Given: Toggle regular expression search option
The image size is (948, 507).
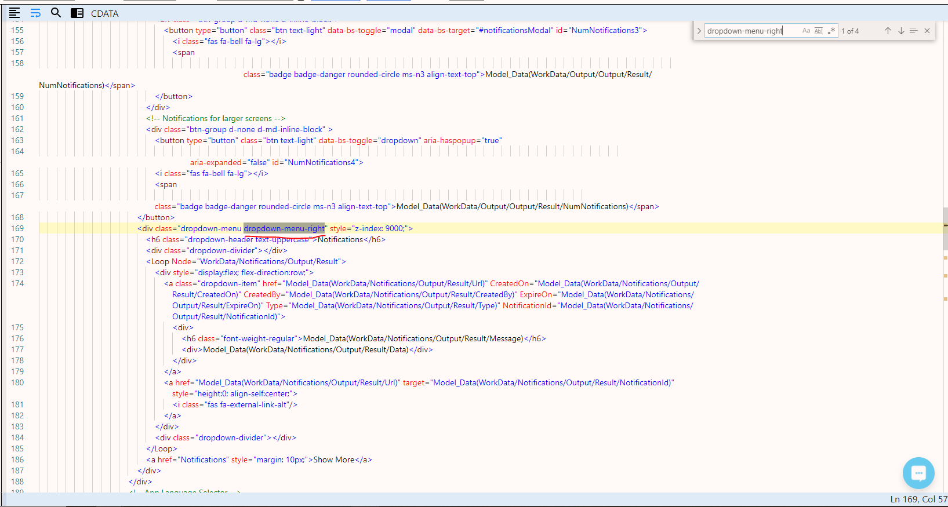Looking at the screenshot, I should click(x=831, y=31).
